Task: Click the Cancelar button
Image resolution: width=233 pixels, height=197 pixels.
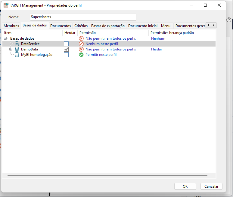Action: click(x=211, y=186)
